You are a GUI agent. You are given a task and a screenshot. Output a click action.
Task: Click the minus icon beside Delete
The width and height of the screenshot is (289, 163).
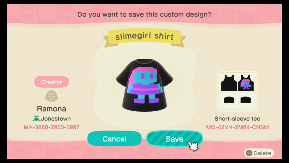point(249,153)
